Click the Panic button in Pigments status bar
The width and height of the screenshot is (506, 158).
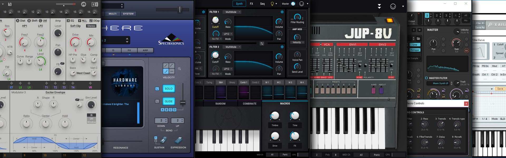tap(285, 155)
